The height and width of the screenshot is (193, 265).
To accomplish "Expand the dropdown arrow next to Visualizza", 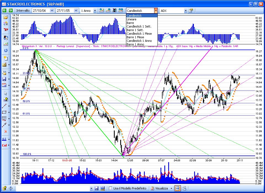I will click(171, 188).
